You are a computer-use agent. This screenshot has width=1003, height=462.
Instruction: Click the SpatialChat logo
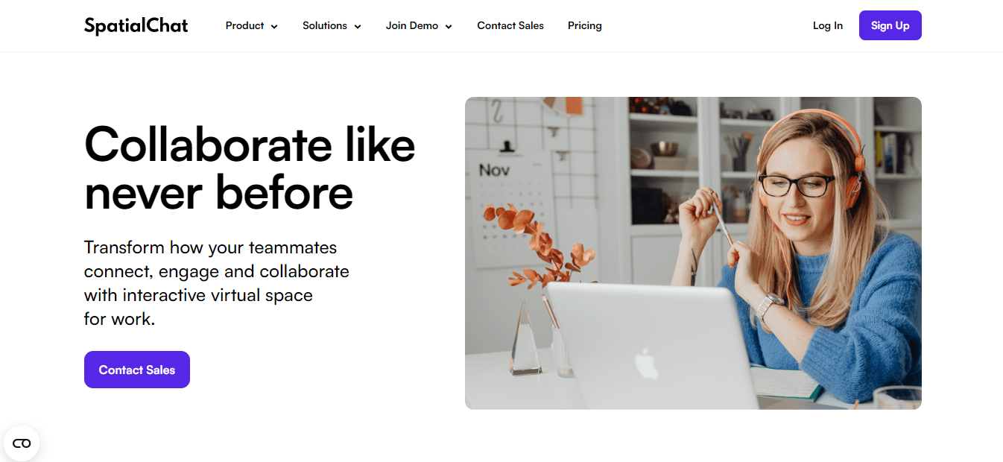click(x=136, y=26)
